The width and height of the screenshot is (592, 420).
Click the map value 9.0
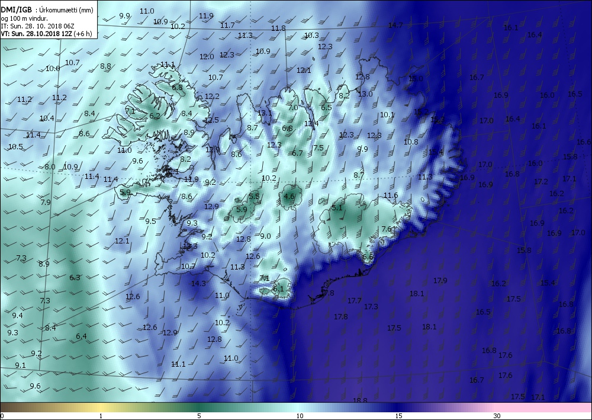[x=265, y=236]
